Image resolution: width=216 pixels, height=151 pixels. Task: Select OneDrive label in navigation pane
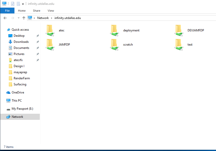[18, 92]
